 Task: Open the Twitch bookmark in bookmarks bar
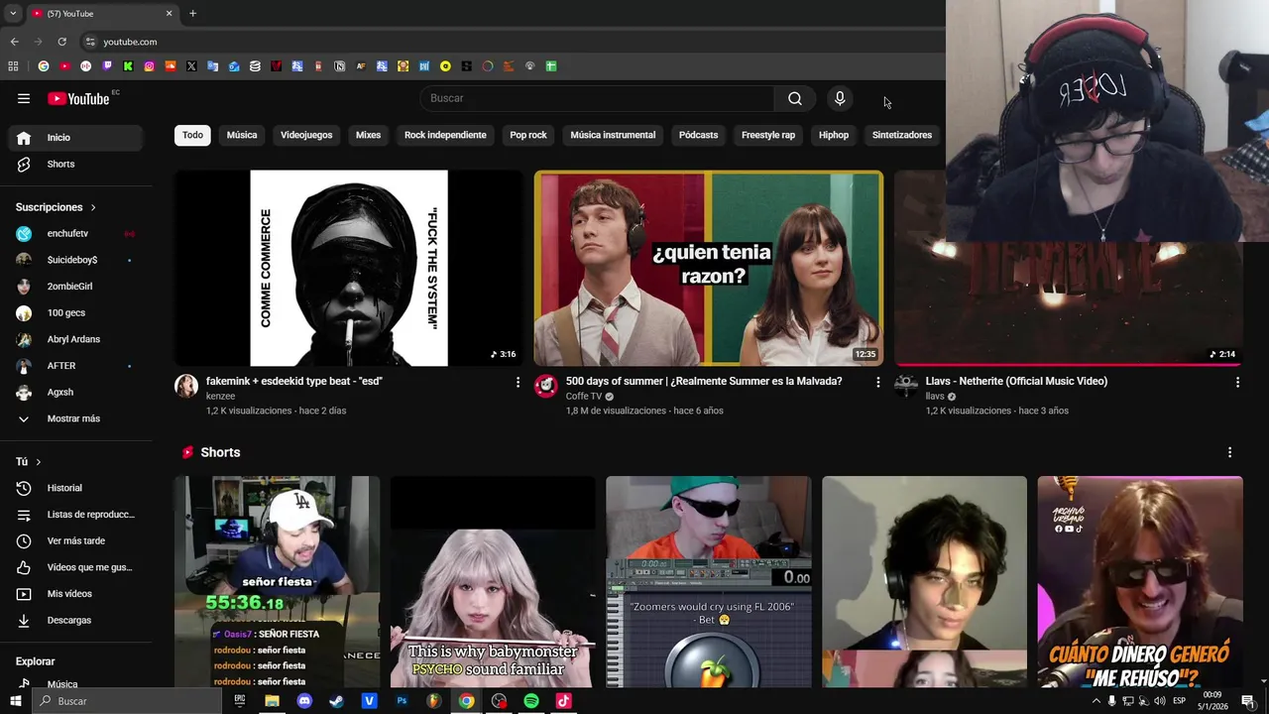[x=107, y=66]
